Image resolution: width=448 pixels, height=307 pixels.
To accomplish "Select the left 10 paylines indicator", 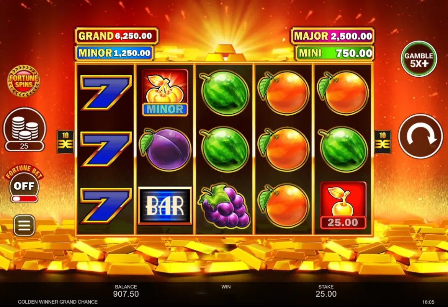I will coord(65,142).
